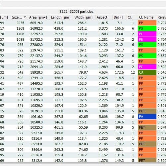Click the PE cell in row 718
The width and height of the screenshot is (166, 166).
pyautogui.click(x=147, y=67)
